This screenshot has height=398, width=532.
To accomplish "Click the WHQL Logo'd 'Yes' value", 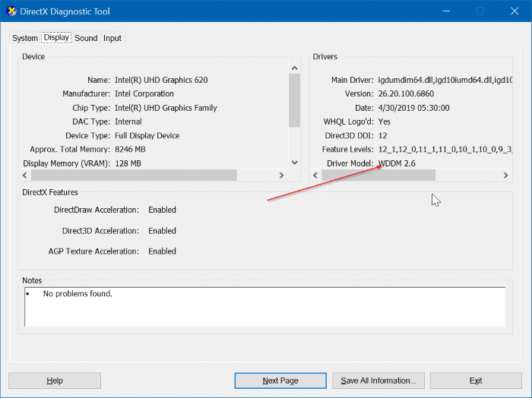I will (x=385, y=122).
